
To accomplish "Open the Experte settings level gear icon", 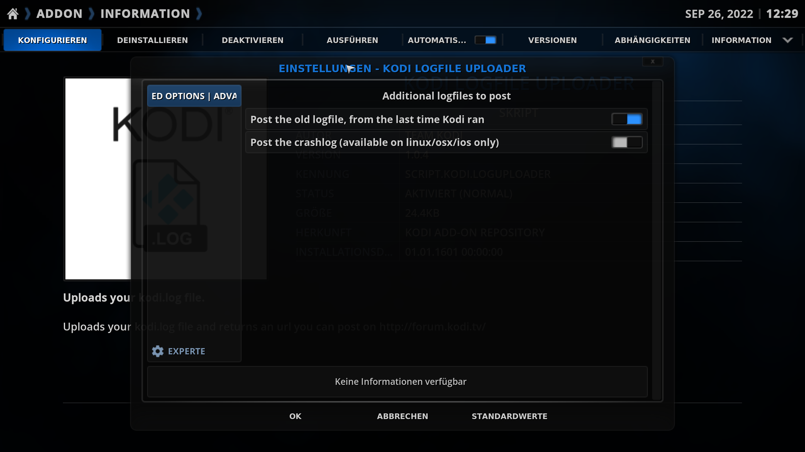I will coord(158,351).
